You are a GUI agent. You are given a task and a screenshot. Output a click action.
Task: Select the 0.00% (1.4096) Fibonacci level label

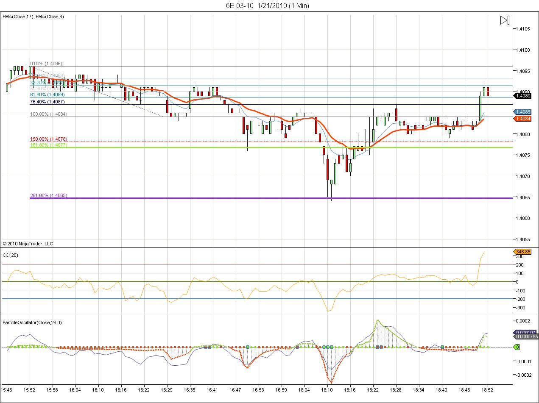(46, 64)
